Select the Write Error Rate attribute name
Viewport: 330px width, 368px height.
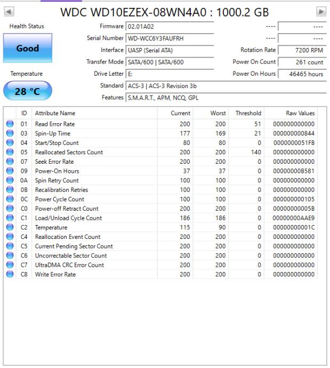click(55, 274)
